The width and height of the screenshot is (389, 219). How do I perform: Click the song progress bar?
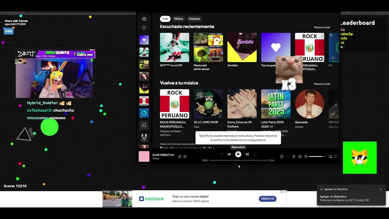(238, 160)
